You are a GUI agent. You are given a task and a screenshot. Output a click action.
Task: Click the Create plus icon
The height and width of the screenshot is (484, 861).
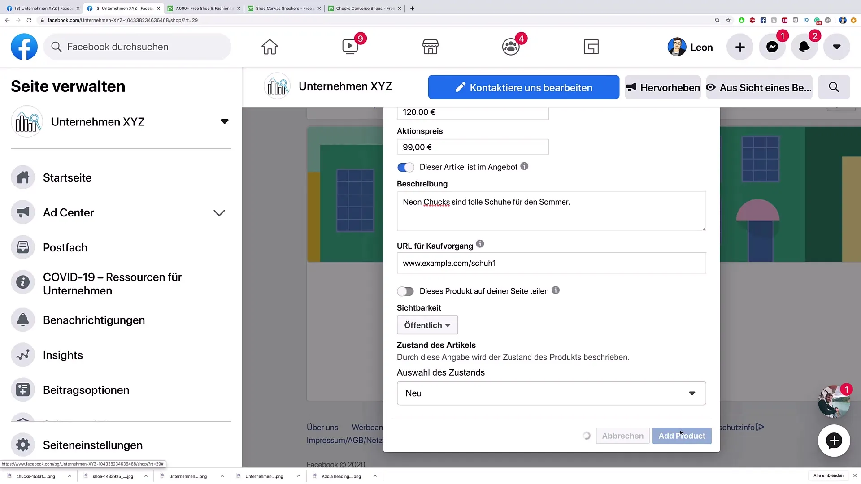[739, 47]
